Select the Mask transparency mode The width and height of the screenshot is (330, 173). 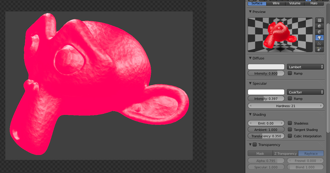pos(260,154)
